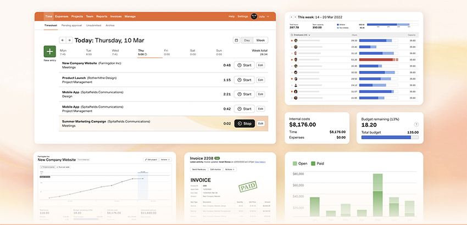Go to previous week in team capacity panel

[x=291, y=17]
